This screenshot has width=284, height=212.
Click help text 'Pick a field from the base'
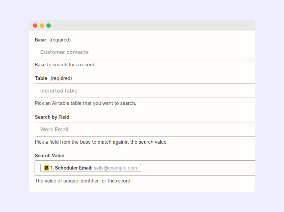pos(63,142)
